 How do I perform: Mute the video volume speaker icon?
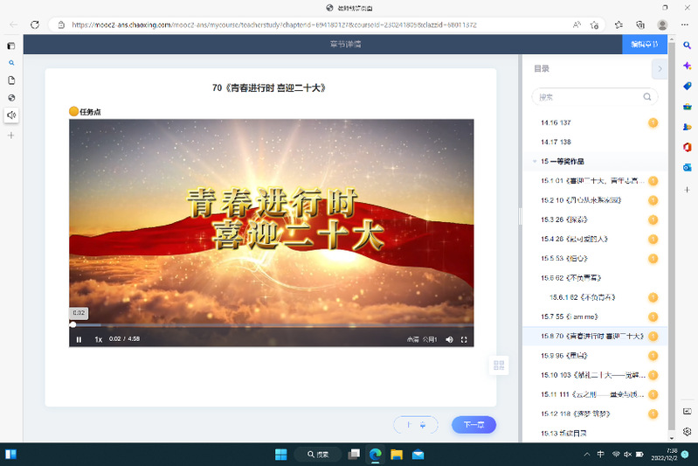tap(449, 339)
